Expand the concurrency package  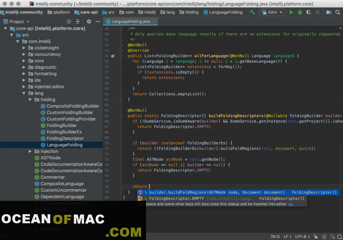pos(24,54)
